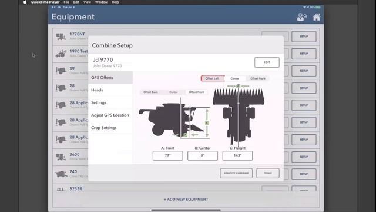376x212 pixels.
Task: Choose Offset Right option
Action: pos(258,78)
